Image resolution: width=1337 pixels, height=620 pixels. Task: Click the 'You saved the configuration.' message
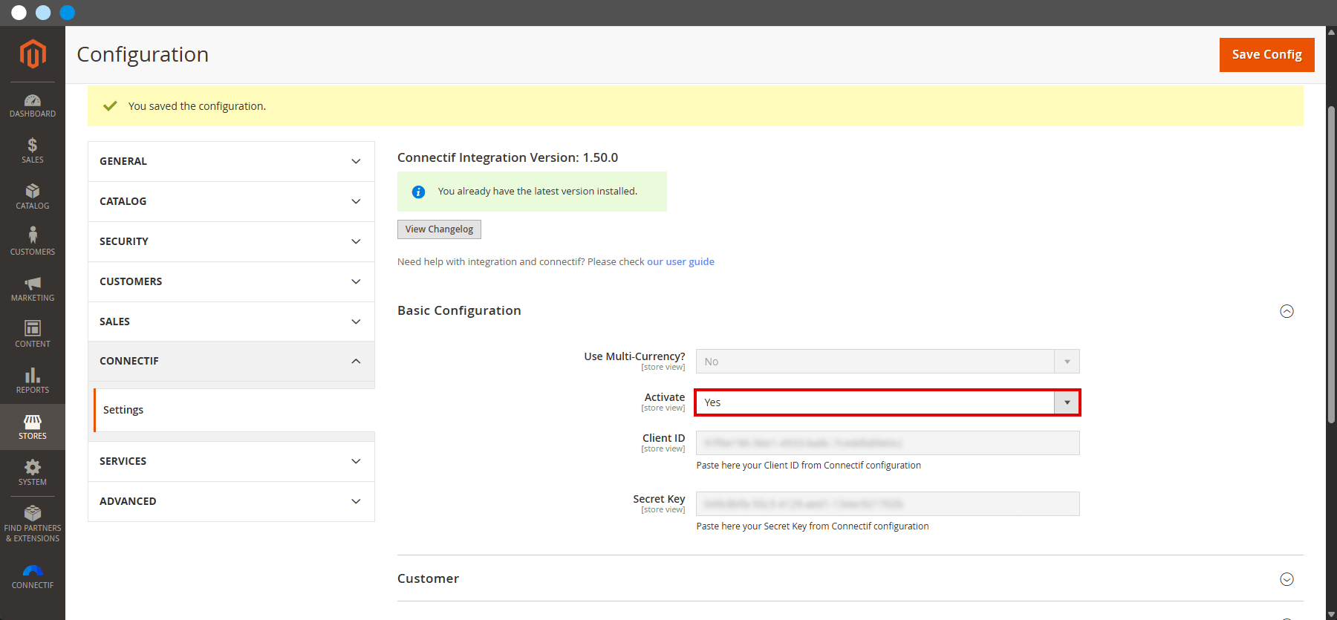[197, 106]
